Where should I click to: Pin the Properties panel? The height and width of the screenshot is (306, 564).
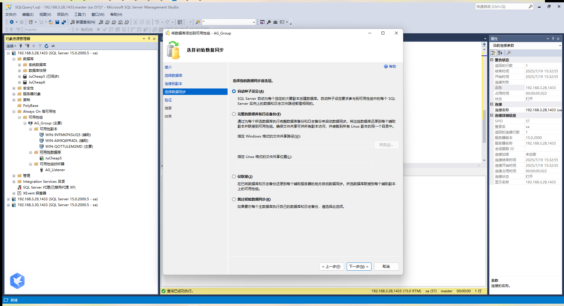553,39
